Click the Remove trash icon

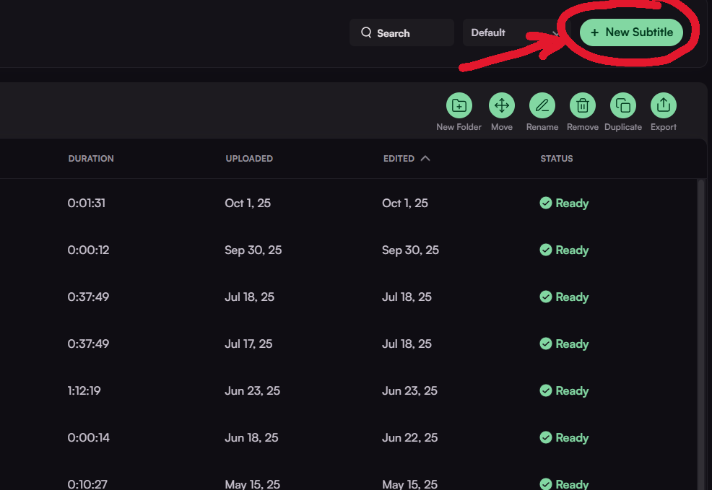click(582, 106)
